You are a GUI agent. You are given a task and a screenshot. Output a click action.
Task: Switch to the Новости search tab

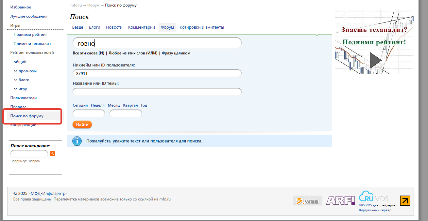point(114,27)
